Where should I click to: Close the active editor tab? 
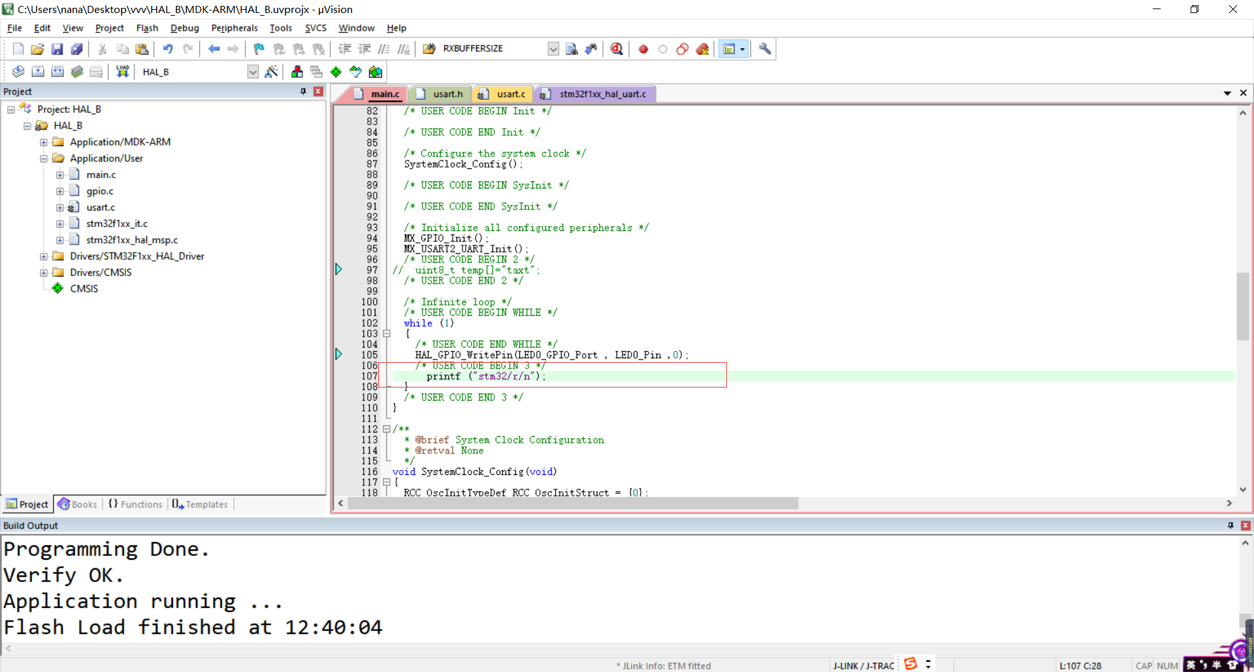pos(1243,93)
